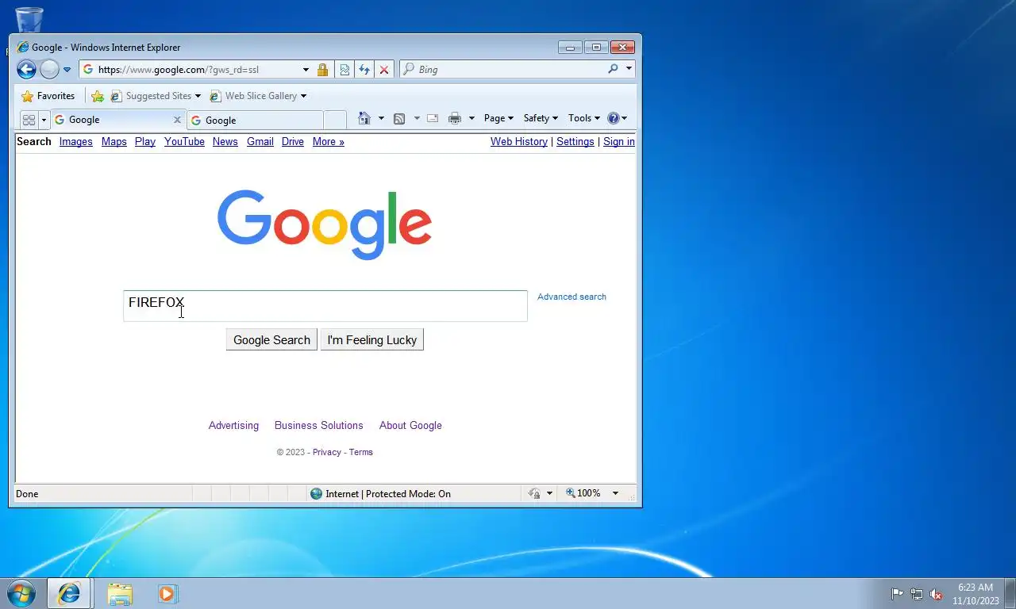Viewport: 1016px width, 609px height.
Task: Open the Safety menu
Action: 541,118
